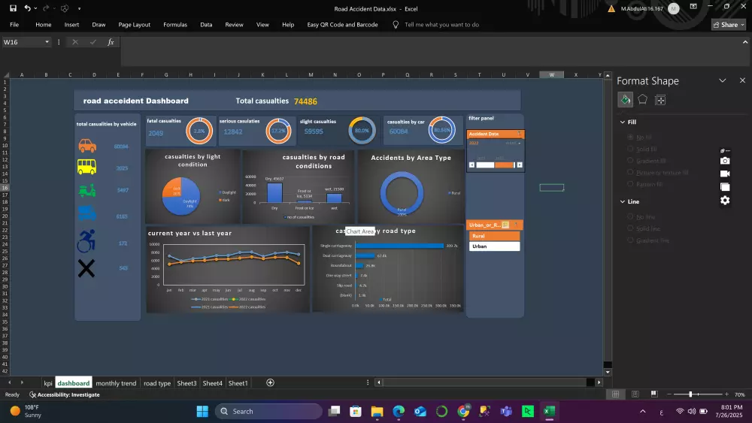Open Google Chrome from the taskbar

tap(463, 411)
